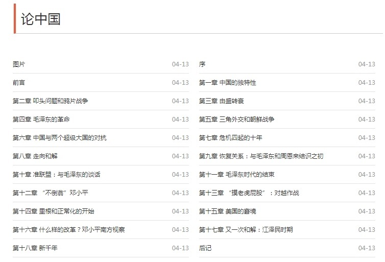385x262 pixels.
Task: Open 第十八章 新千年
Action: coord(35,248)
